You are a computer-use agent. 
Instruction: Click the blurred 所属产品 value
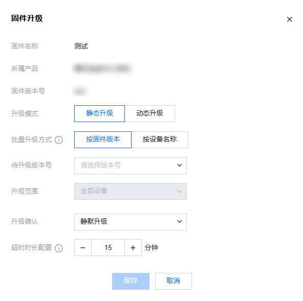click(x=102, y=68)
